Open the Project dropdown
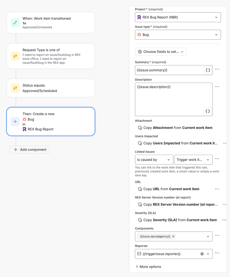This screenshot has height=277, width=230. (217, 17)
